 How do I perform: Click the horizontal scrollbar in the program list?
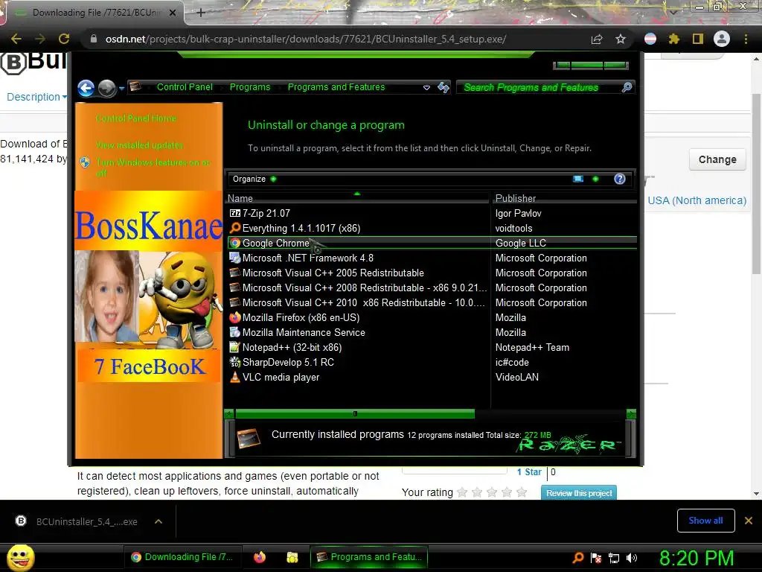355,414
